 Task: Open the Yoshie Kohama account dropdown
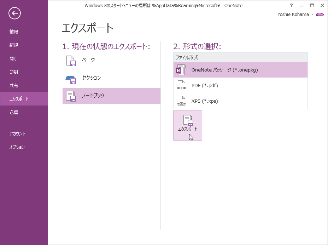(295, 15)
